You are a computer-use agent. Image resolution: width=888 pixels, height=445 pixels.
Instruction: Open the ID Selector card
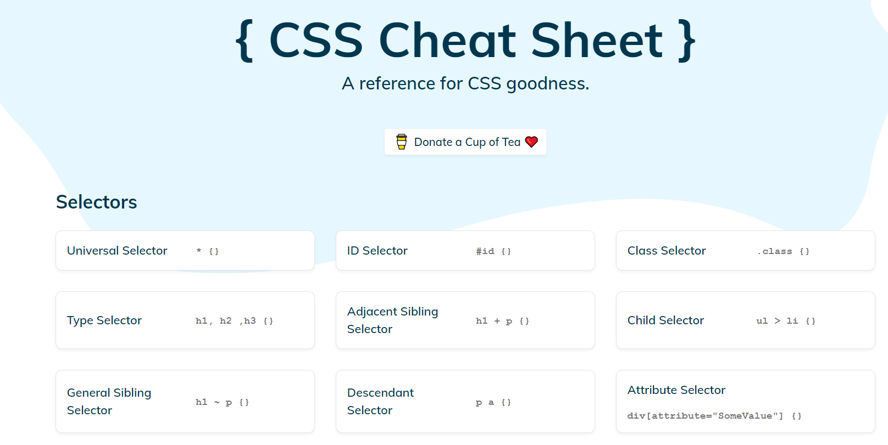tap(465, 251)
